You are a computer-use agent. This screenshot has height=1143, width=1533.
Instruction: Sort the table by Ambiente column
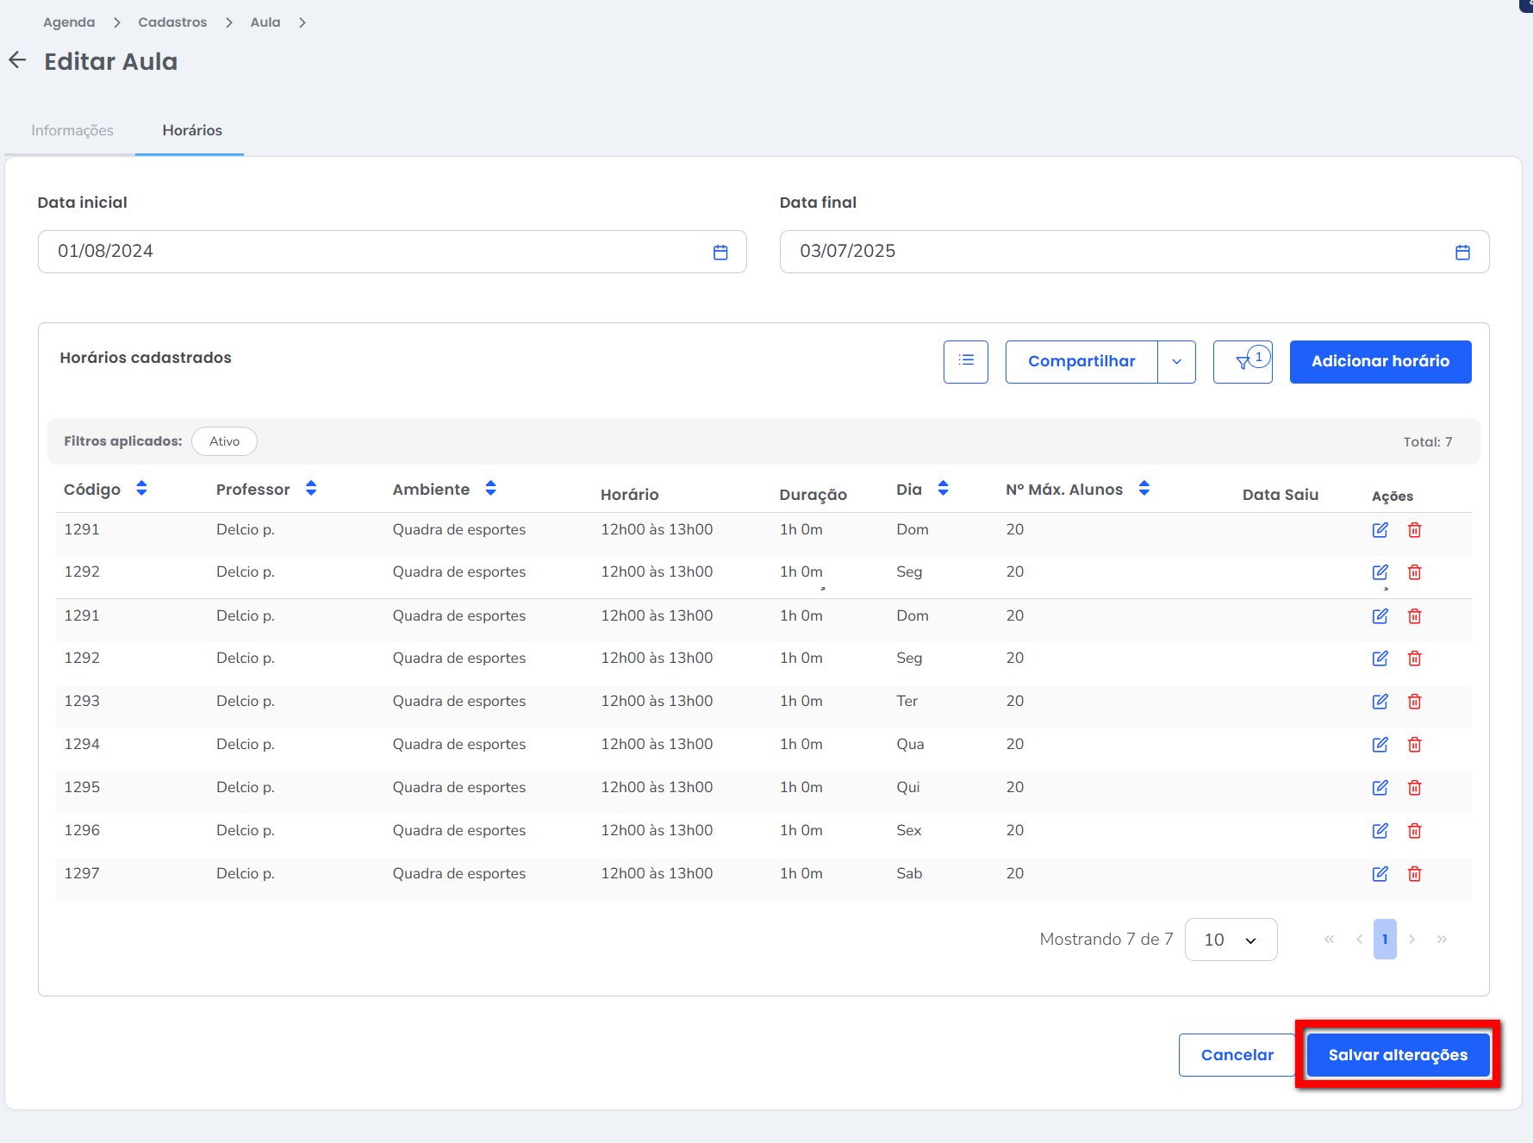490,489
